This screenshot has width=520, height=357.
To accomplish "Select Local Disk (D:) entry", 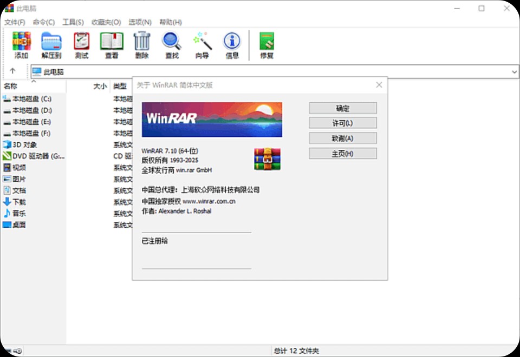I will (28, 110).
